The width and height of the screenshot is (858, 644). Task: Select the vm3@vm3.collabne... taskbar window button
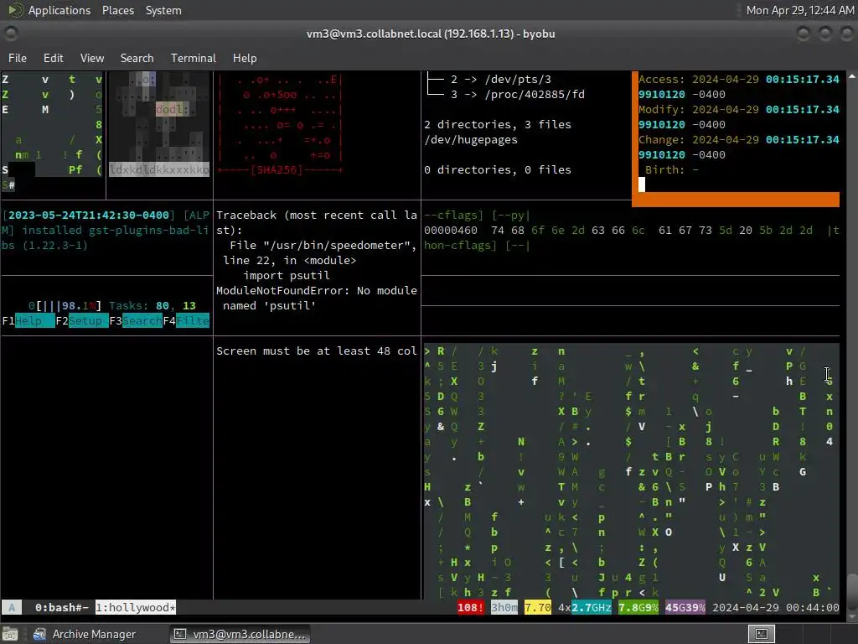click(x=240, y=634)
